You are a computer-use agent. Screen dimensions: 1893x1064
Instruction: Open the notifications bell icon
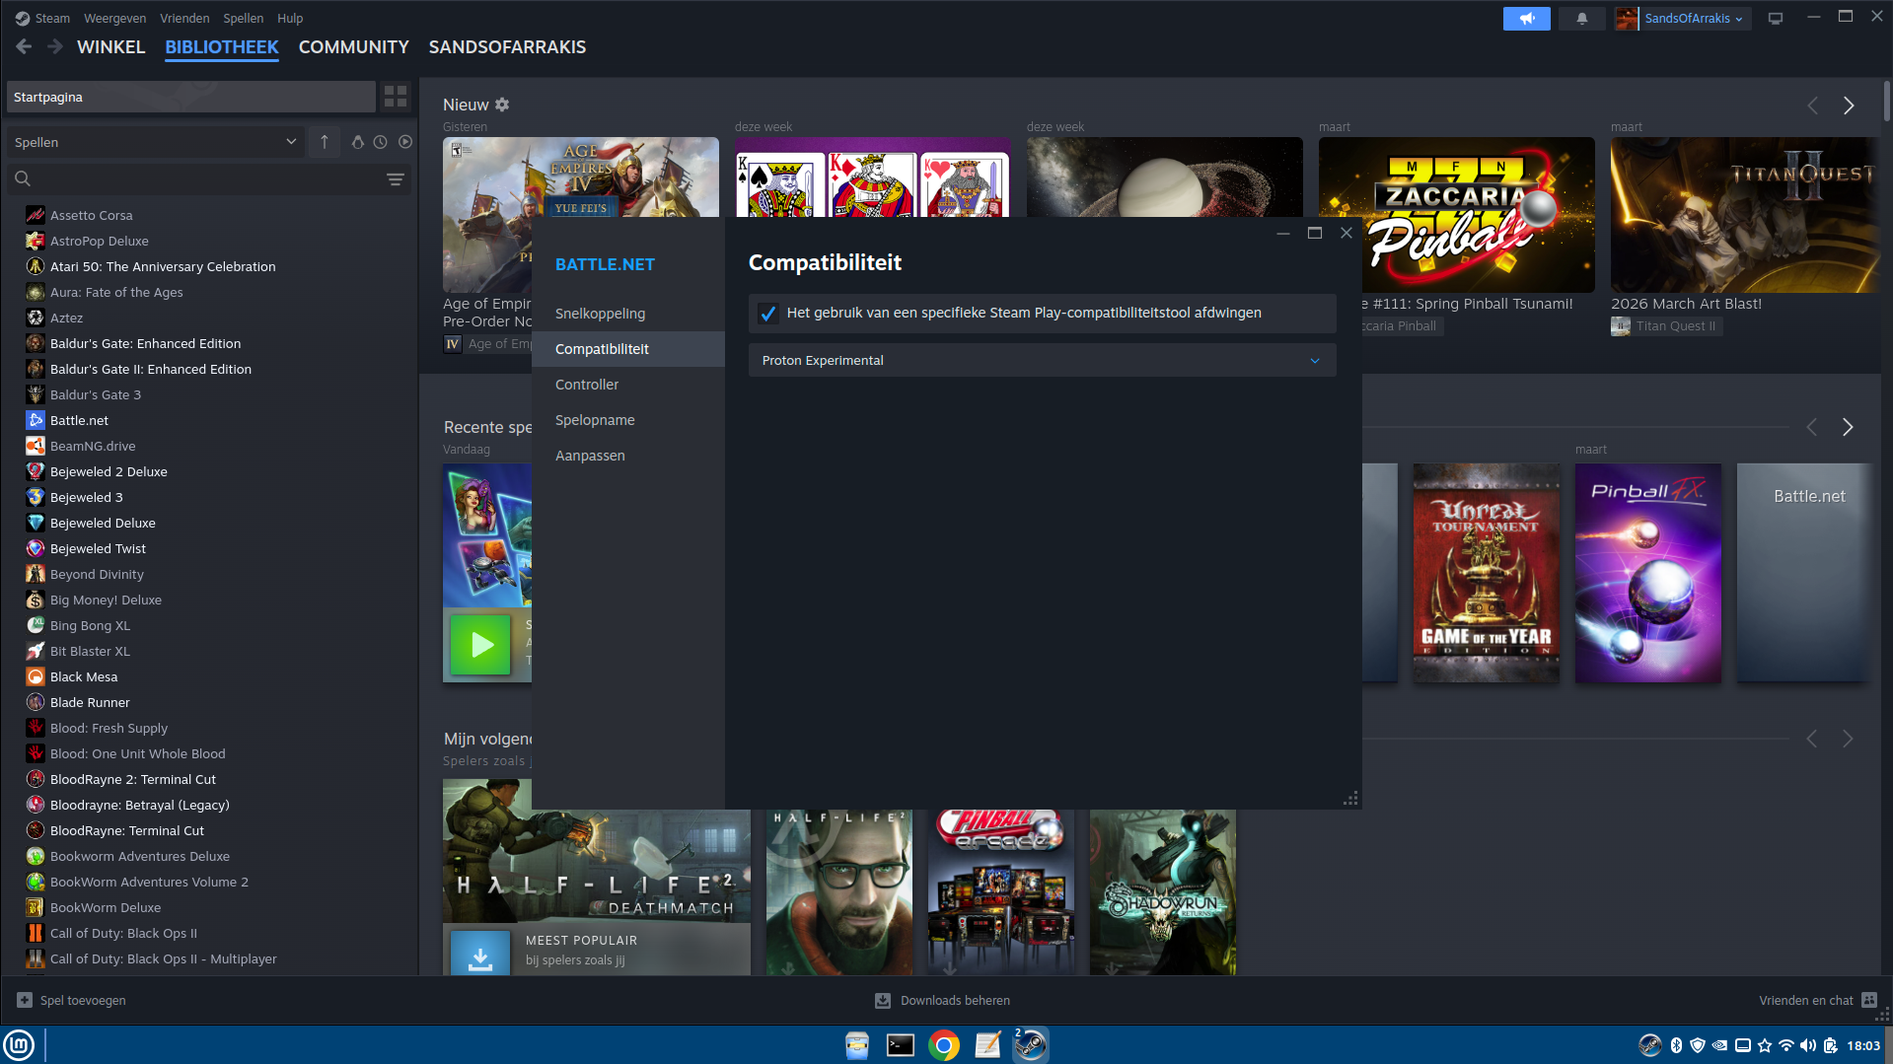(x=1581, y=19)
